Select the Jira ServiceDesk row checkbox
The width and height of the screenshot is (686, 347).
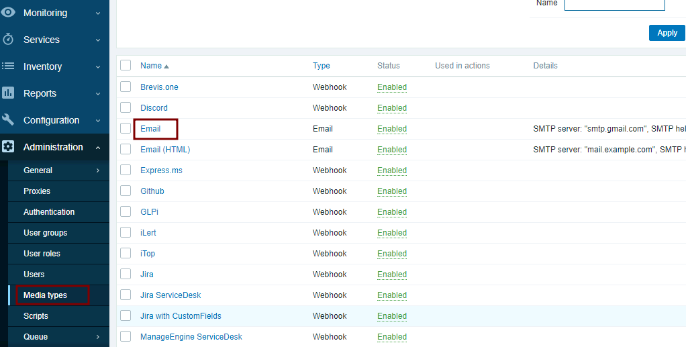(126, 295)
